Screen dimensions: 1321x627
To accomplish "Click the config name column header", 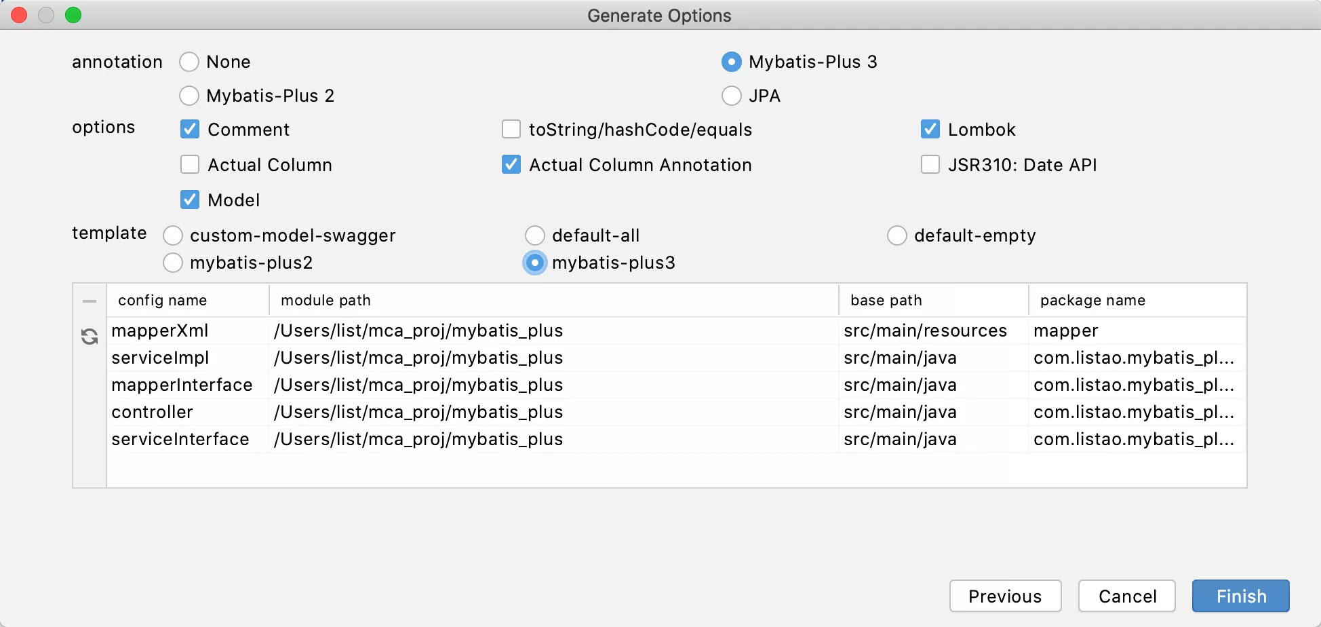I will 188,300.
